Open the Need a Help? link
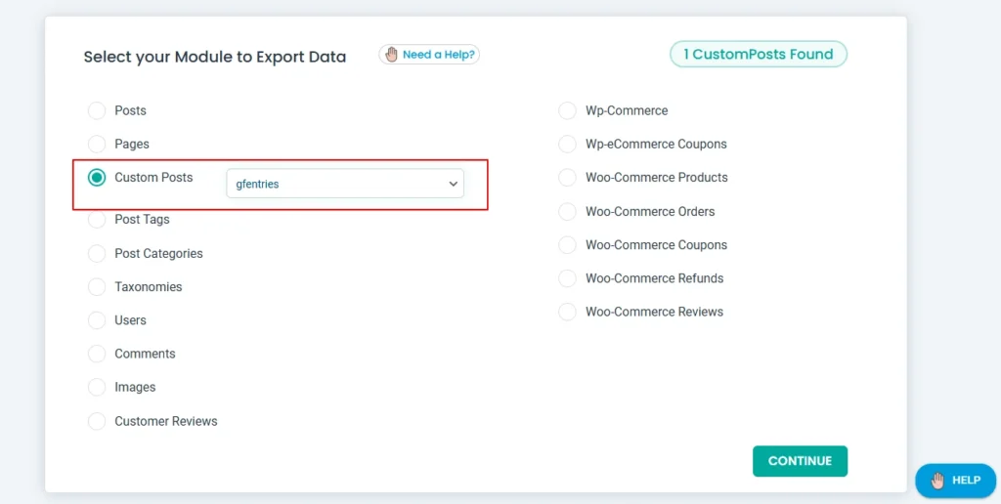Screen dimensions: 1001x504 [429, 55]
